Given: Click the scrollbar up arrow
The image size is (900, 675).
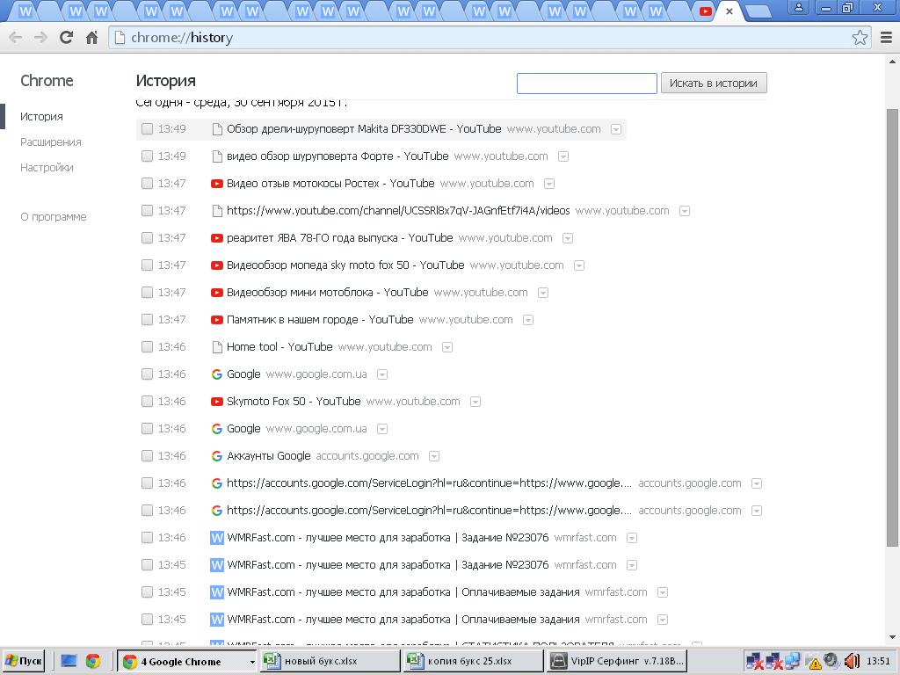Looking at the screenshot, I should coord(892,62).
